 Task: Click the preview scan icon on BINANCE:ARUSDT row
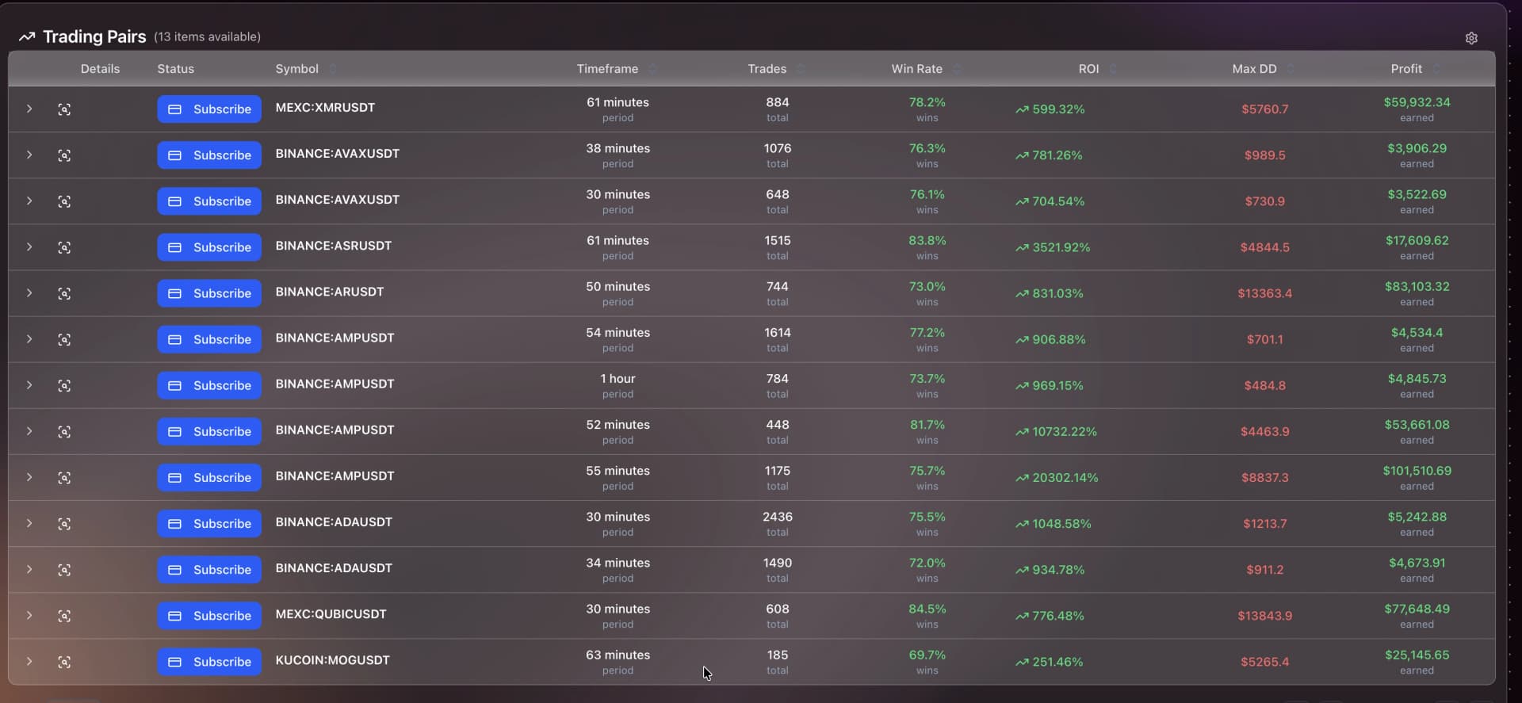[65, 293]
